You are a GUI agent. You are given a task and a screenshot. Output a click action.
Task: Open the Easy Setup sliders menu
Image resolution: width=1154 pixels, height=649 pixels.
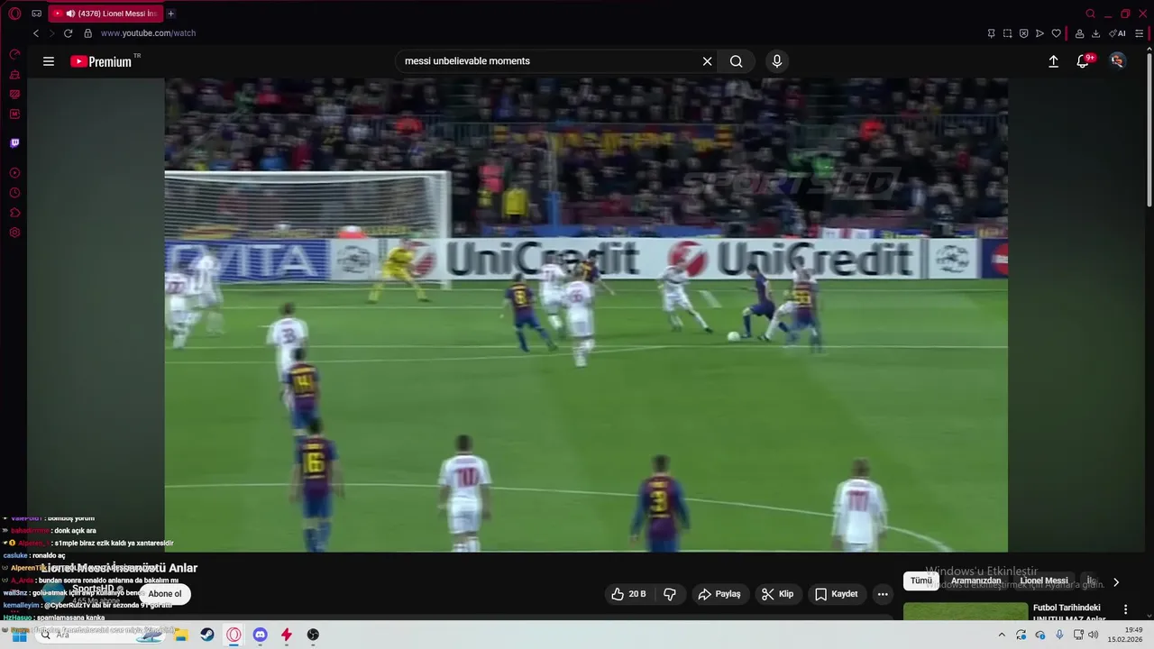(x=1140, y=33)
